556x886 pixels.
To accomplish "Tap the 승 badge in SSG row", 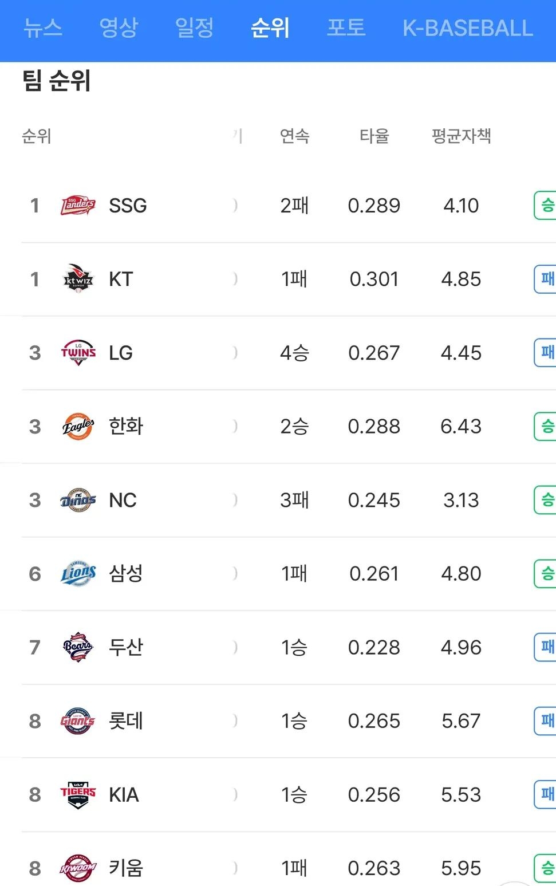I will coord(546,205).
